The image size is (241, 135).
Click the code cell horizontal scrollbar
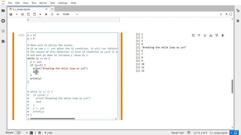pyautogui.click(x=52, y=118)
